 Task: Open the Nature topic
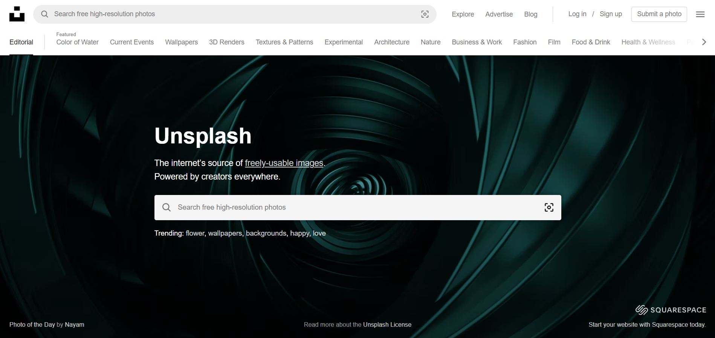[x=431, y=42]
